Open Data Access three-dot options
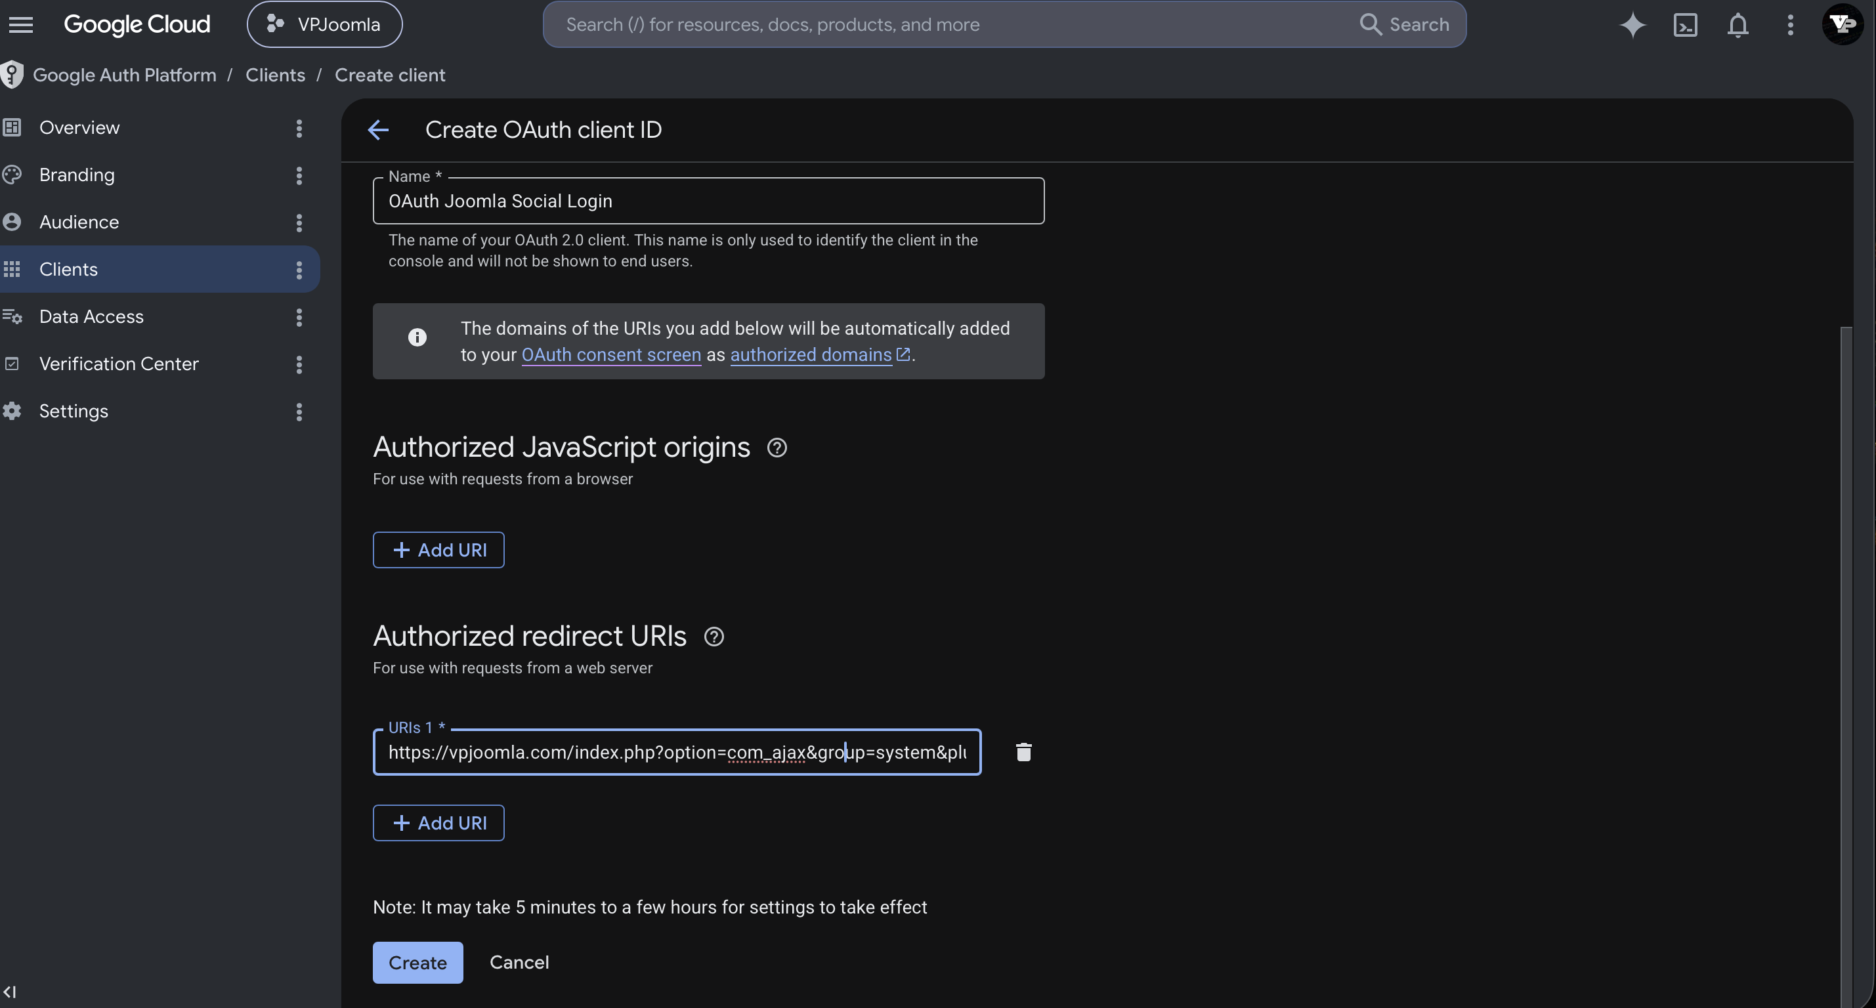 pyautogui.click(x=299, y=318)
